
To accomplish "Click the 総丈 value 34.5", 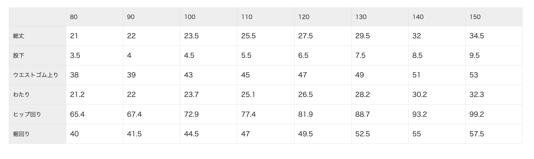I will click(x=476, y=36).
